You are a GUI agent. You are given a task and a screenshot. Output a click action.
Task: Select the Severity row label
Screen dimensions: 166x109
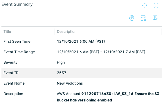tap(10, 62)
